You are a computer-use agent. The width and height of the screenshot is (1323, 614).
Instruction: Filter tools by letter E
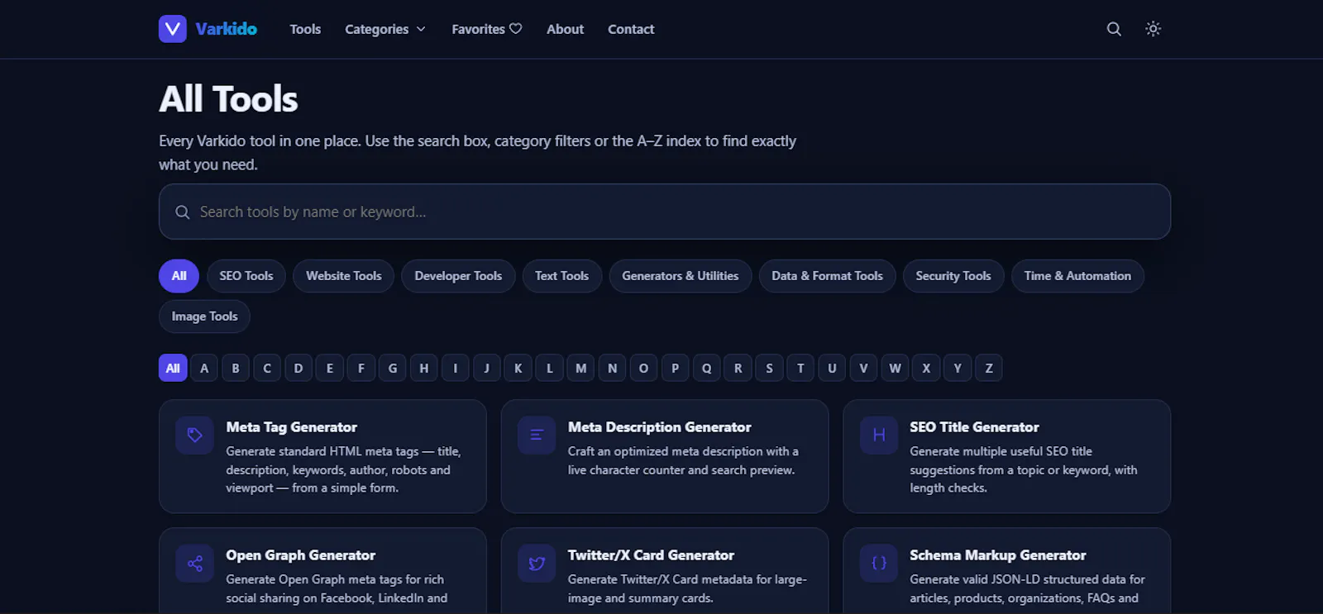pos(330,368)
